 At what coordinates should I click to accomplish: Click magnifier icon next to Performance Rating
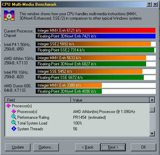[x=14, y=117]
